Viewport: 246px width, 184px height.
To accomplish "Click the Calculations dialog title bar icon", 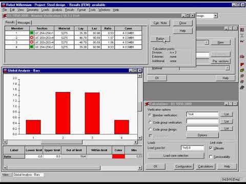I will pyautogui.click(x=147, y=104).
